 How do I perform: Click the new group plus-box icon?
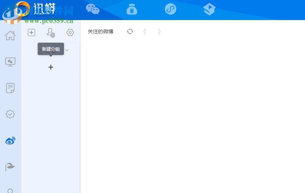31,32
